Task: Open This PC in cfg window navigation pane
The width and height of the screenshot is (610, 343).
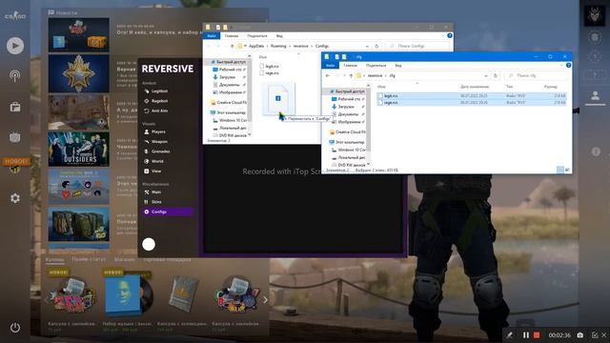Action: coord(347,142)
